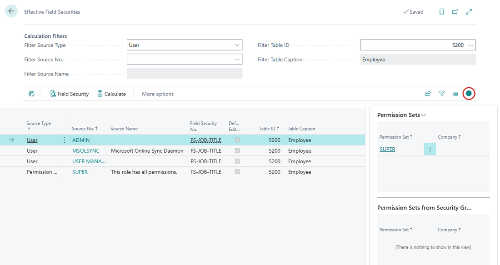The width and height of the screenshot is (500, 265).
Task: Open options for SUPER permission set
Action: [x=430, y=149]
